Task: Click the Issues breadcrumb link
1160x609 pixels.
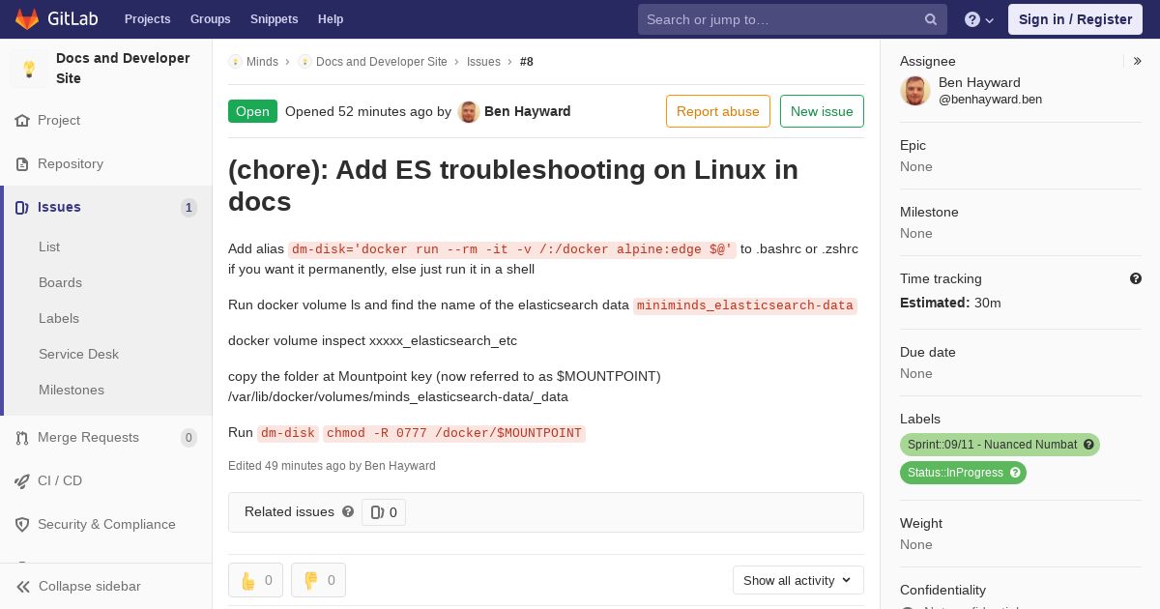Action: 483,62
